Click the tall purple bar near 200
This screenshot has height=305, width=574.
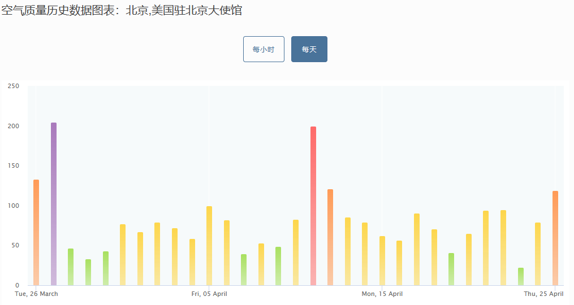54,204
